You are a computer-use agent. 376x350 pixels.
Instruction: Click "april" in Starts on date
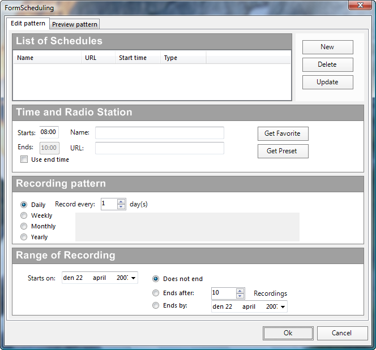(x=99, y=278)
